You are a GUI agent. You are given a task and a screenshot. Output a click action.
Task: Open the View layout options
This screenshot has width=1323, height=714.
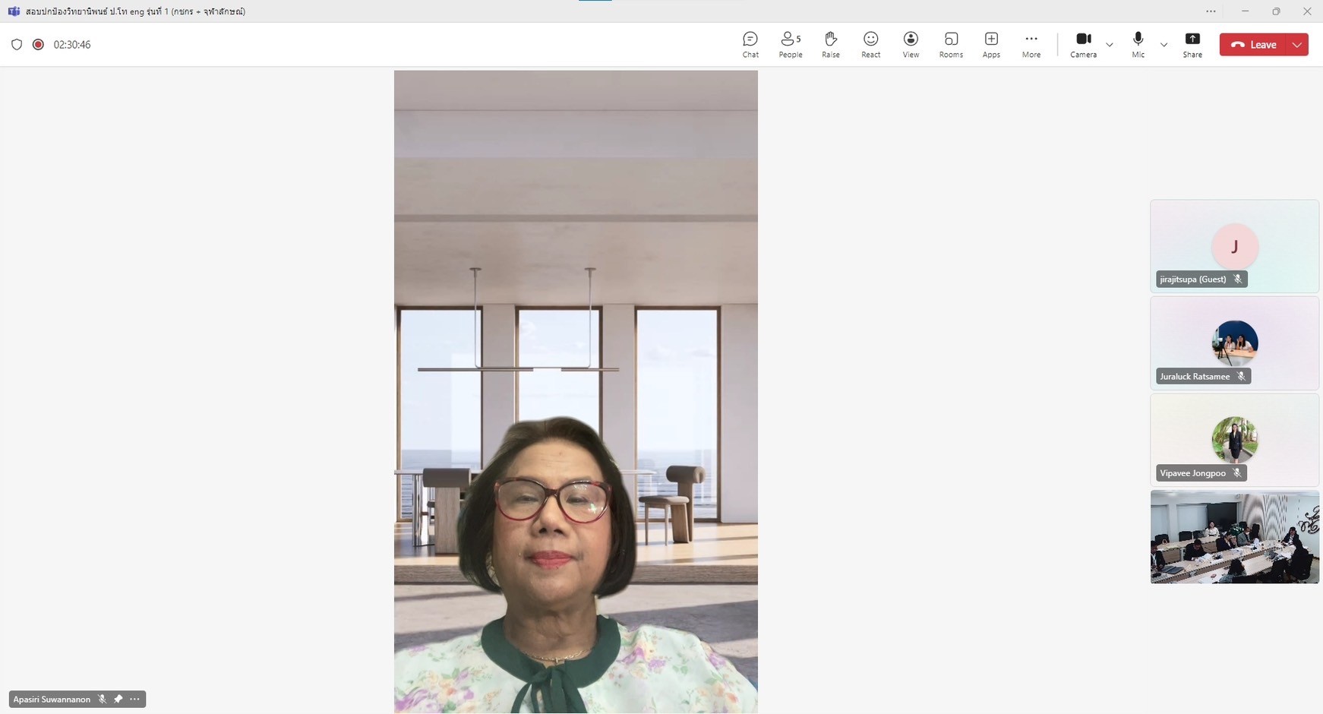911,45
